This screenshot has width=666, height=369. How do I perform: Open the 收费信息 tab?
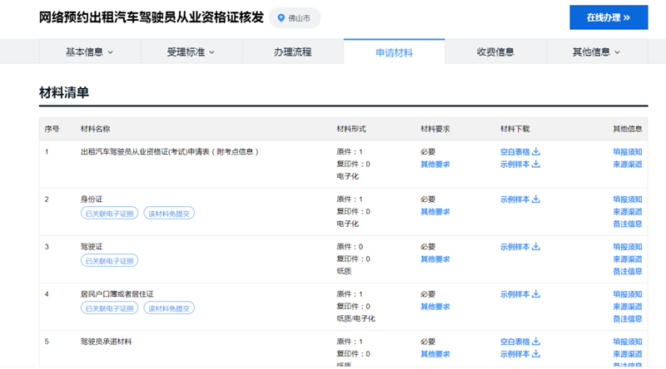[x=495, y=52]
